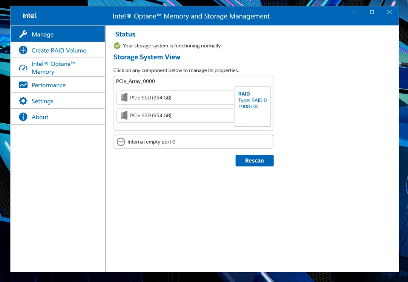Click the circle-minus icon for empty port
The height and width of the screenshot is (282, 408).
121,142
